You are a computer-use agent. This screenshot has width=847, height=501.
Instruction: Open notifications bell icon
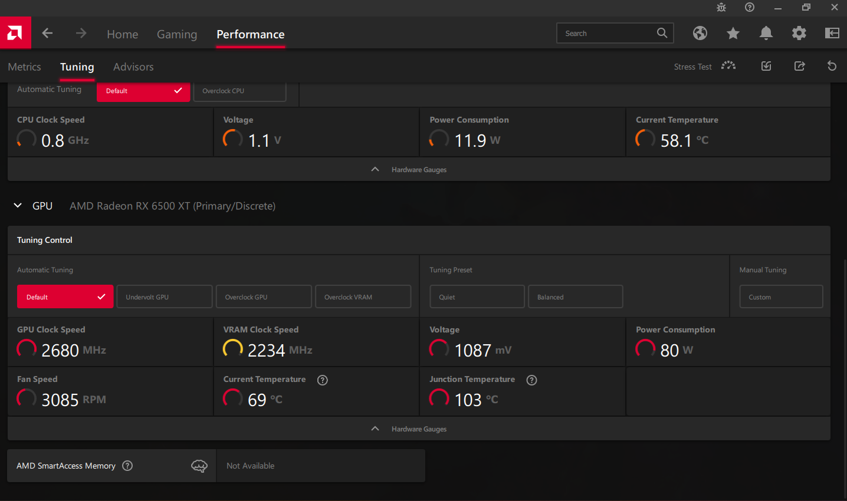pos(766,33)
